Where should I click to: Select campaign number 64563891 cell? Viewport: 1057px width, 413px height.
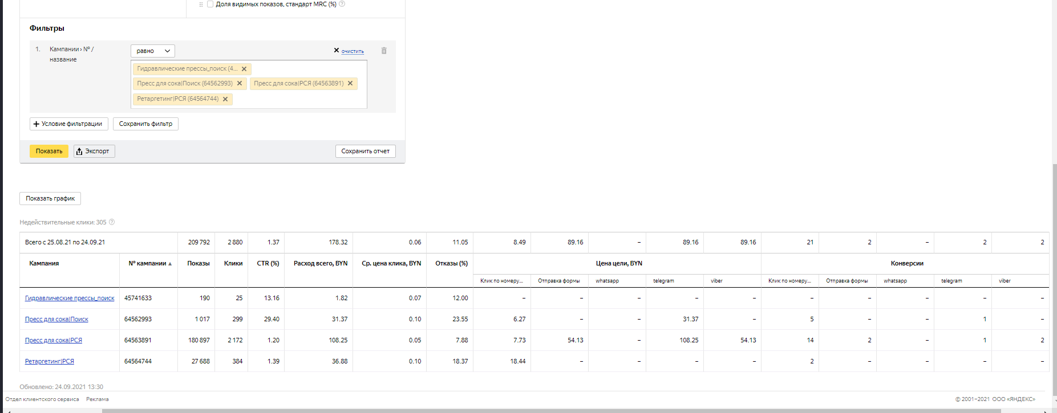pyautogui.click(x=138, y=340)
